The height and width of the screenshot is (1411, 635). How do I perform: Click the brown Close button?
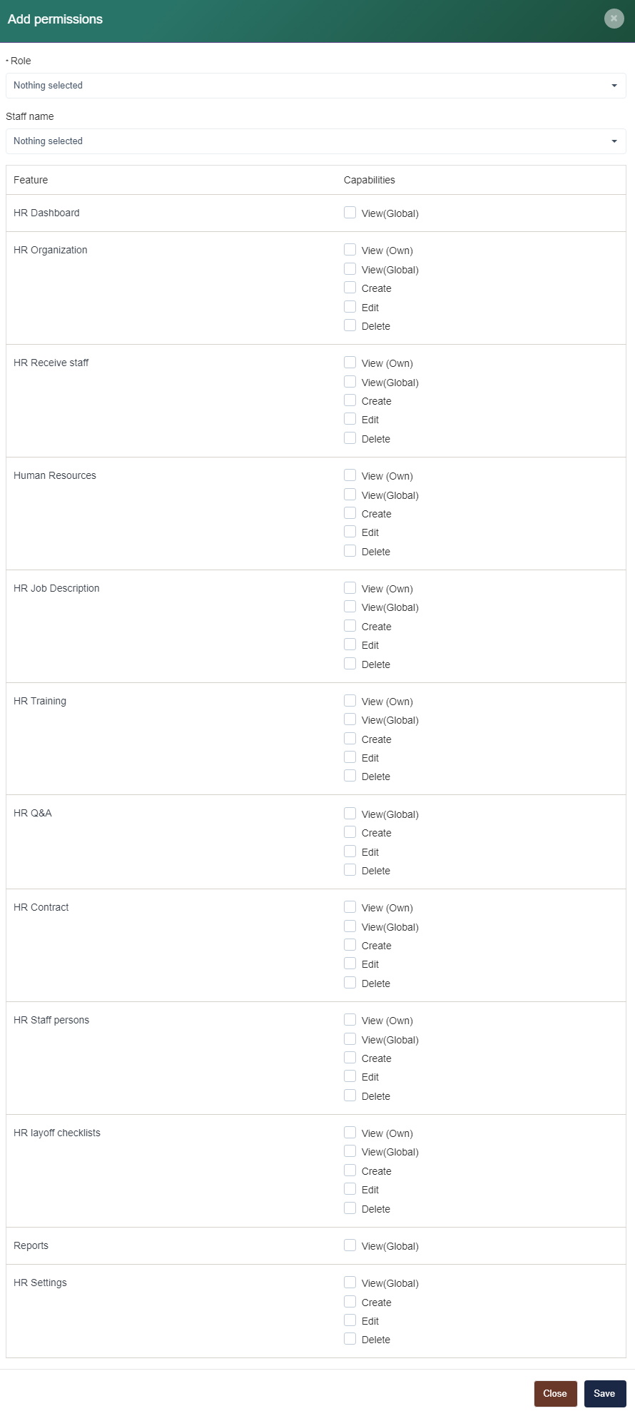tap(555, 1393)
